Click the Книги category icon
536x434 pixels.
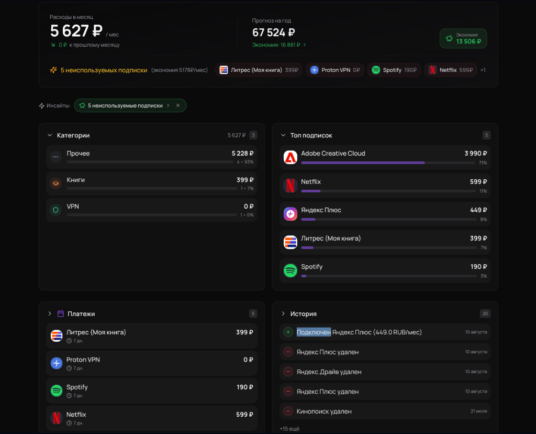(x=55, y=183)
